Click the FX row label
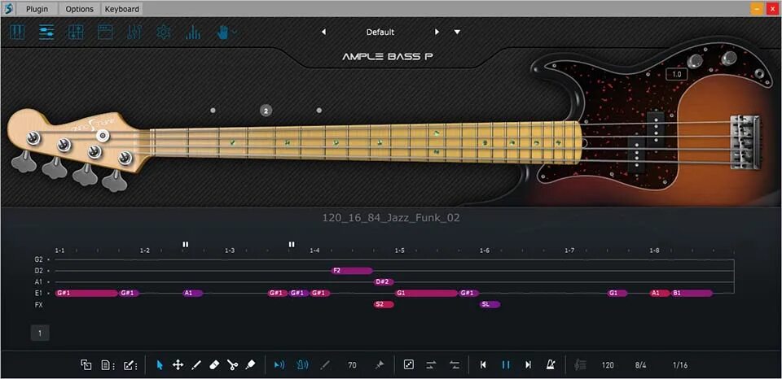 click(39, 304)
